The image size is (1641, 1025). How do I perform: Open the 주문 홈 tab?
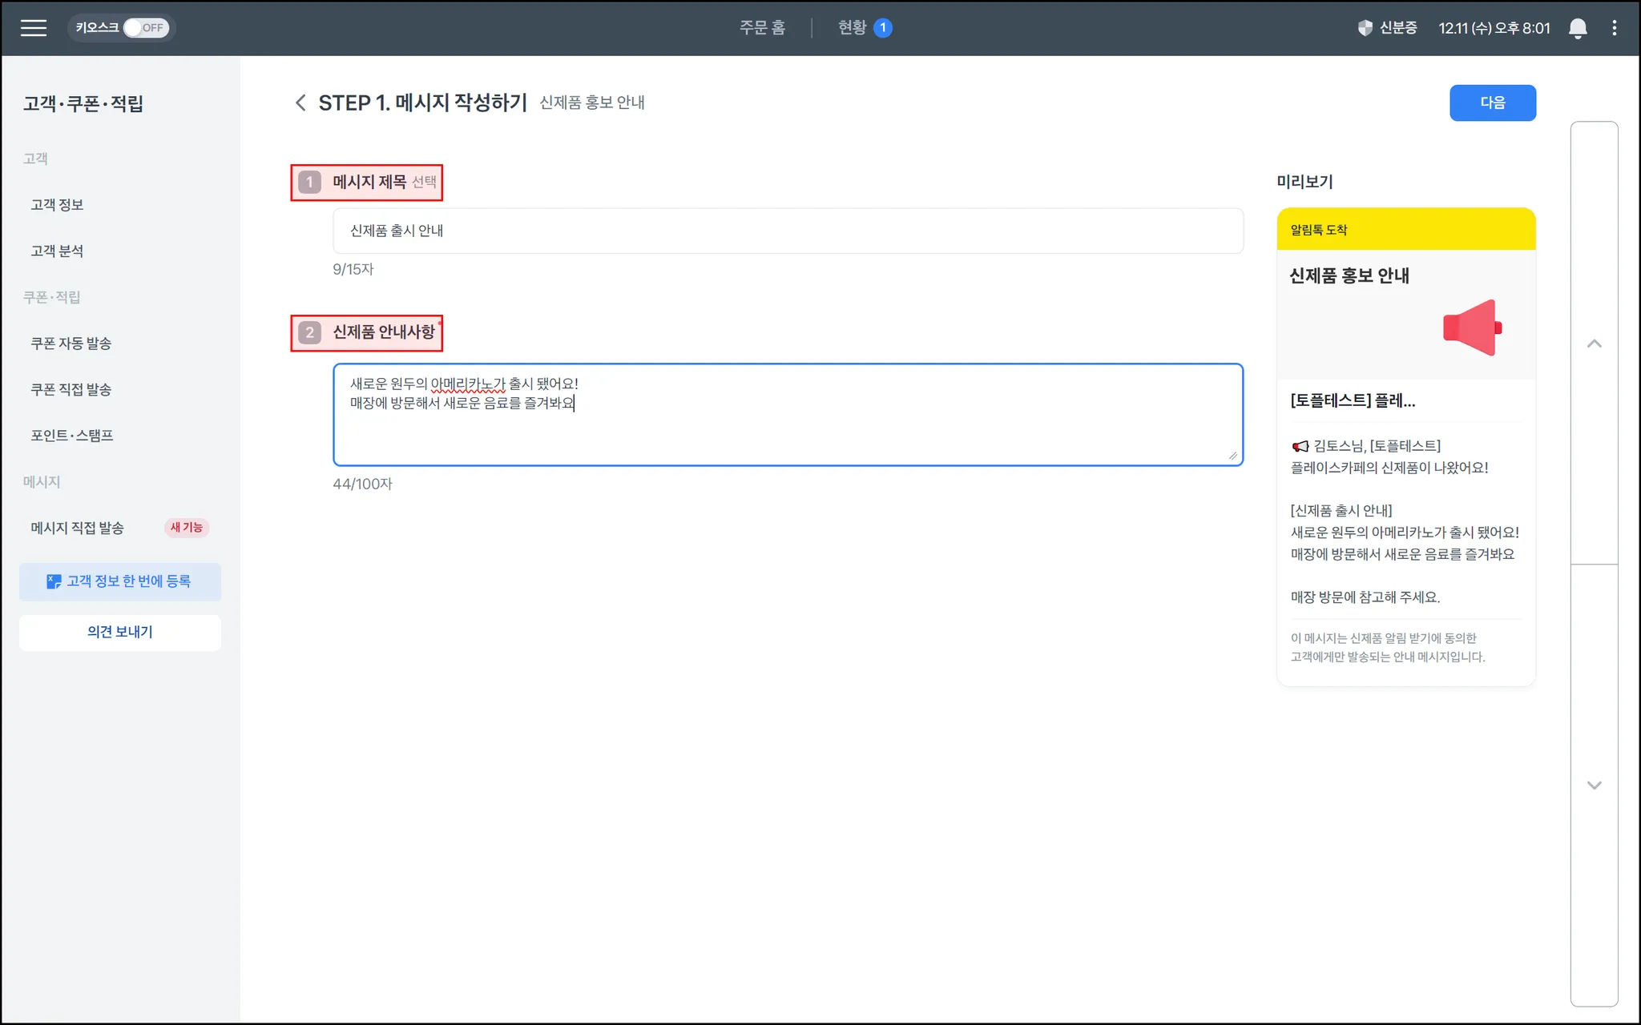(761, 28)
